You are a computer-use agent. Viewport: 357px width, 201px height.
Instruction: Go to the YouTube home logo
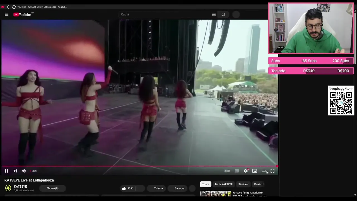click(x=22, y=15)
